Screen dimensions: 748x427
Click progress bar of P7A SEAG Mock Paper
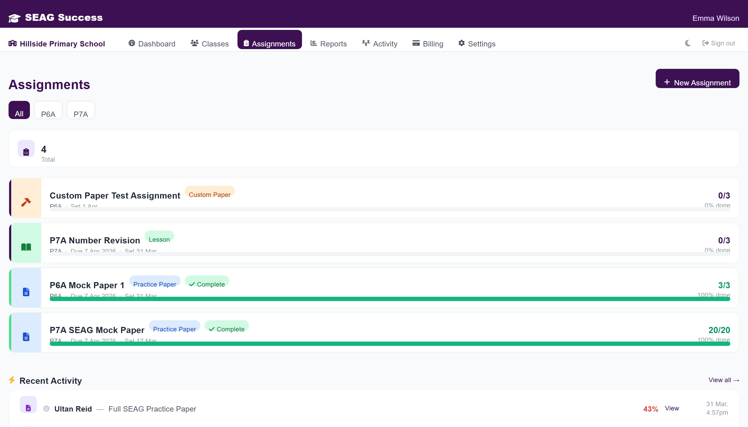(x=390, y=344)
